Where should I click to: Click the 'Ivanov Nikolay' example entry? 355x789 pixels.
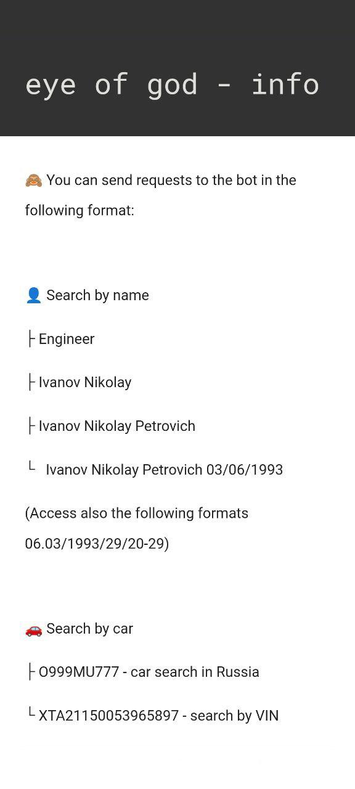point(85,383)
